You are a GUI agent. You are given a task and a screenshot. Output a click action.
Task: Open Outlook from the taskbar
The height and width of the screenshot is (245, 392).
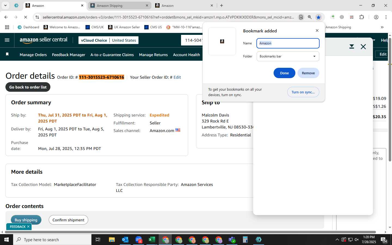(125, 240)
